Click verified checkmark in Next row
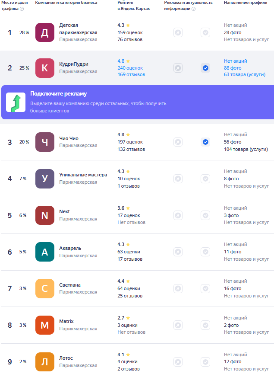274x377 pixels. click(x=205, y=215)
